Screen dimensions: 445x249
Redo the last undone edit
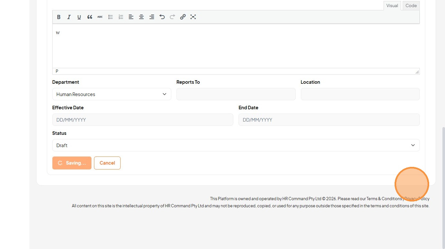tap(172, 17)
